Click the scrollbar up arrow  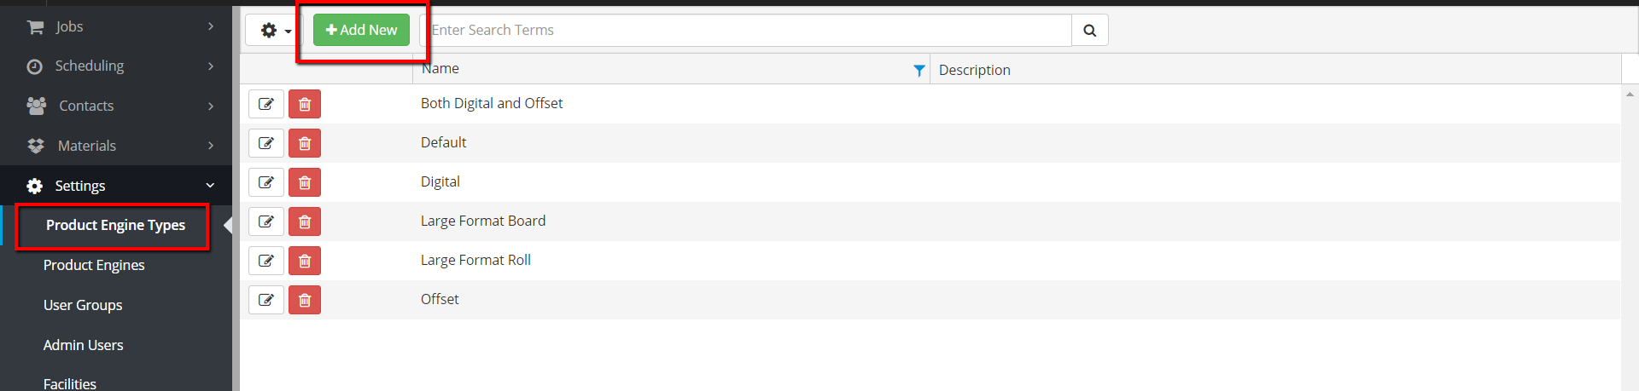point(1630,94)
